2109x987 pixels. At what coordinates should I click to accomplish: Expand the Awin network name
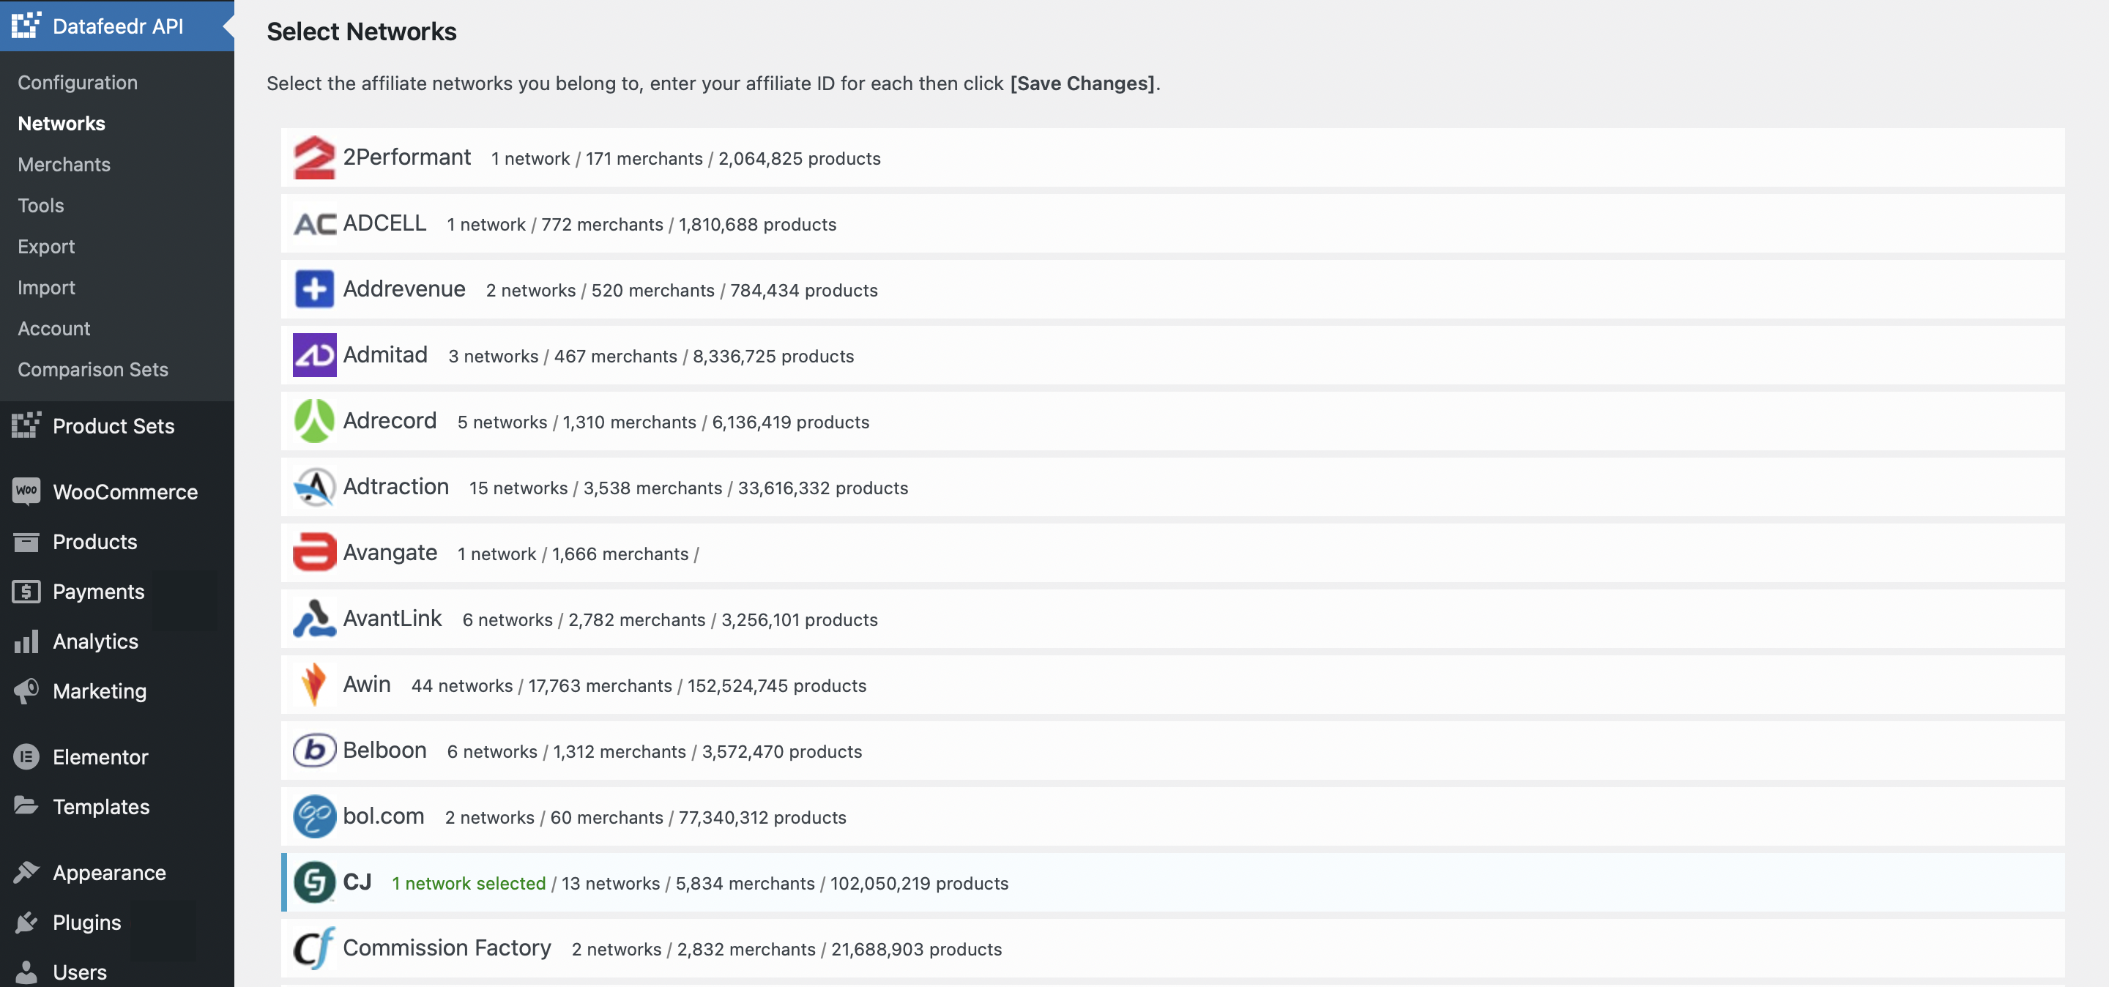point(366,683)
